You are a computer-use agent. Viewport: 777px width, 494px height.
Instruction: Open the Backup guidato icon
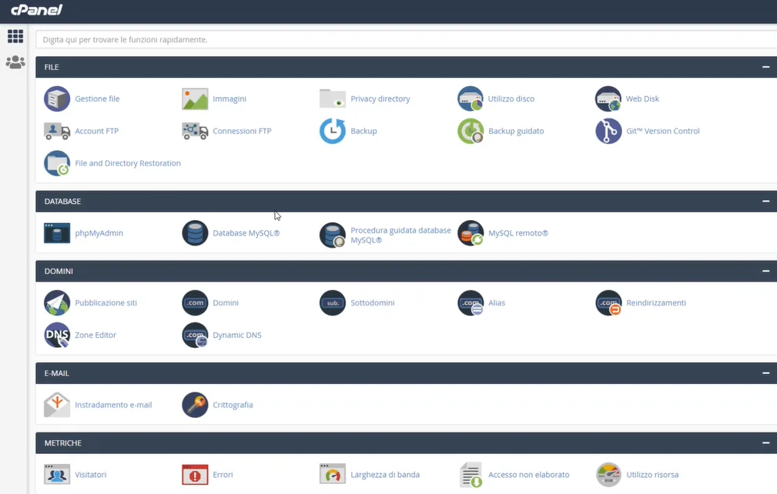pos(471,131)
